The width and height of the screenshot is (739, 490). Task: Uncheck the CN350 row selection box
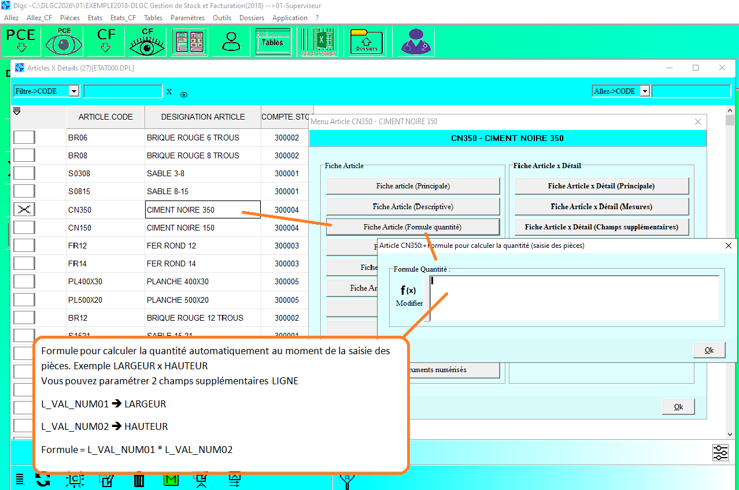(24, 210)
